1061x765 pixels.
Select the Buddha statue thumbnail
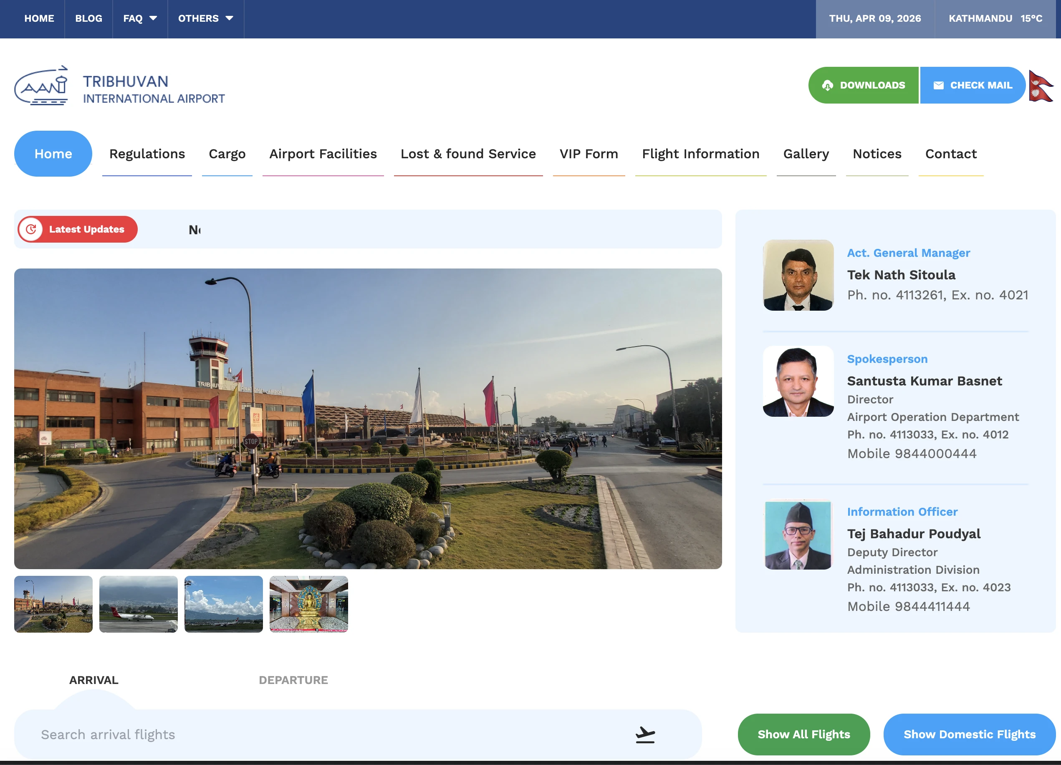[308, 604]
